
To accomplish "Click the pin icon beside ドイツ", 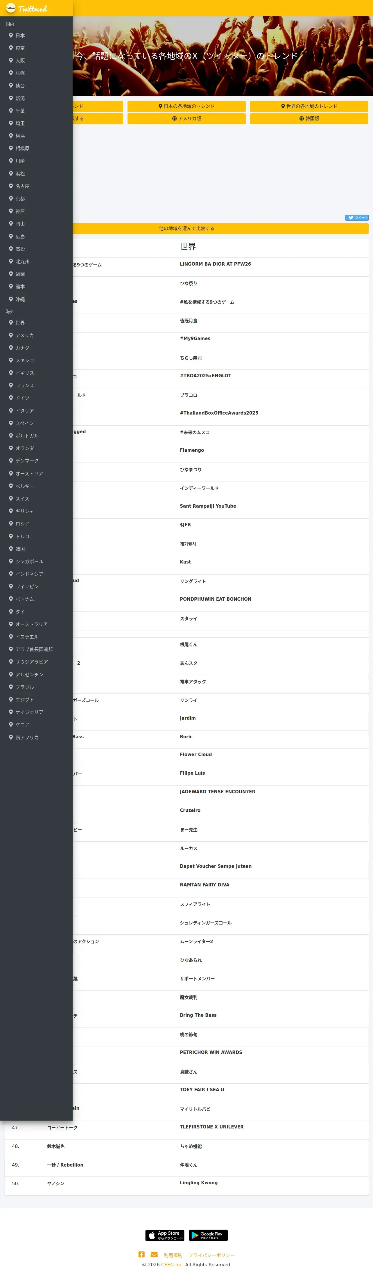I will pos(11,398).
